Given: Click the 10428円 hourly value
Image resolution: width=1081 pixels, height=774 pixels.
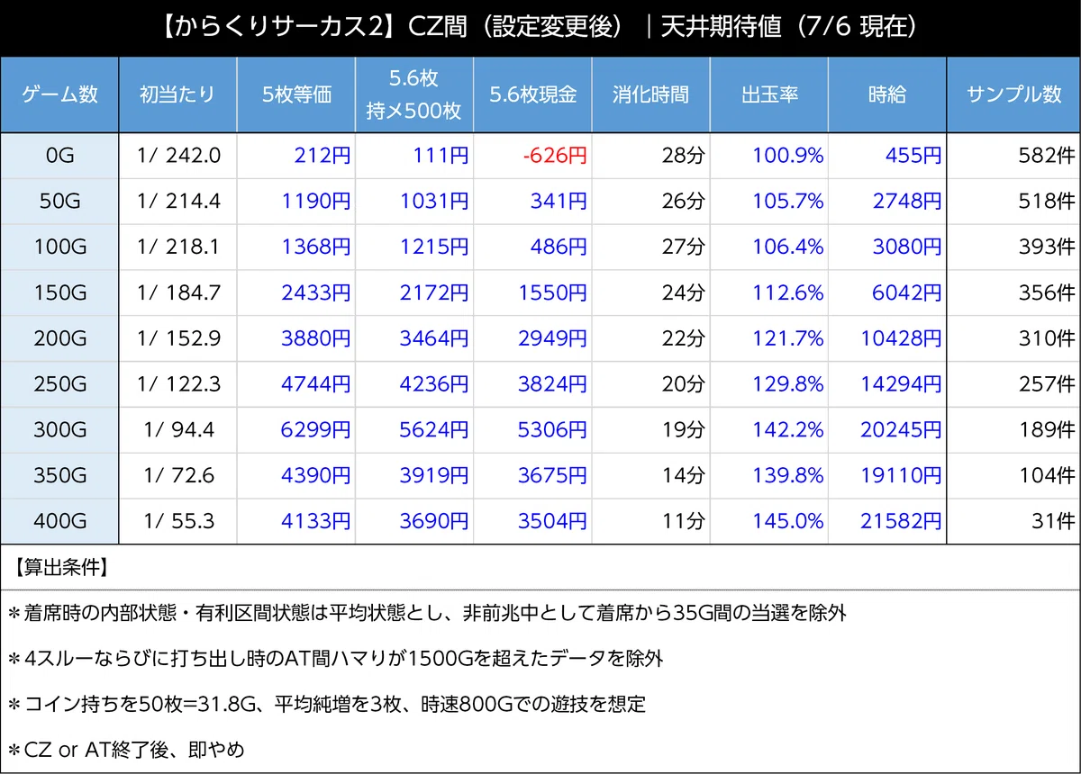Looking at the screenshot, I should tap(901, 338).
